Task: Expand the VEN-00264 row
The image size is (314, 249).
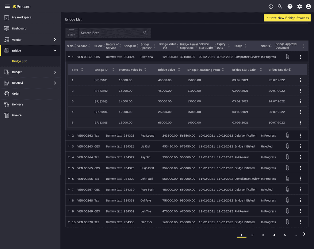Action: pyautogui.click(x=69, y=157)
